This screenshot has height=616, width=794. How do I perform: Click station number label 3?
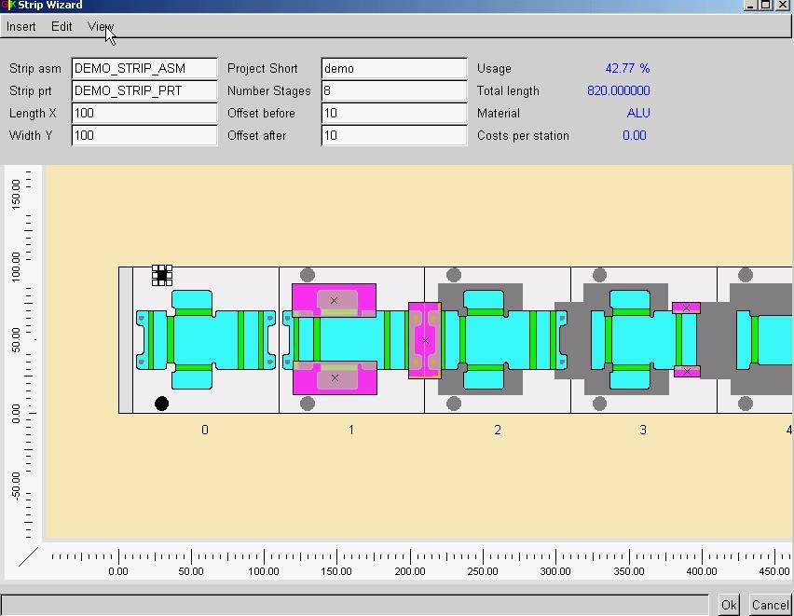click(643, 431)
